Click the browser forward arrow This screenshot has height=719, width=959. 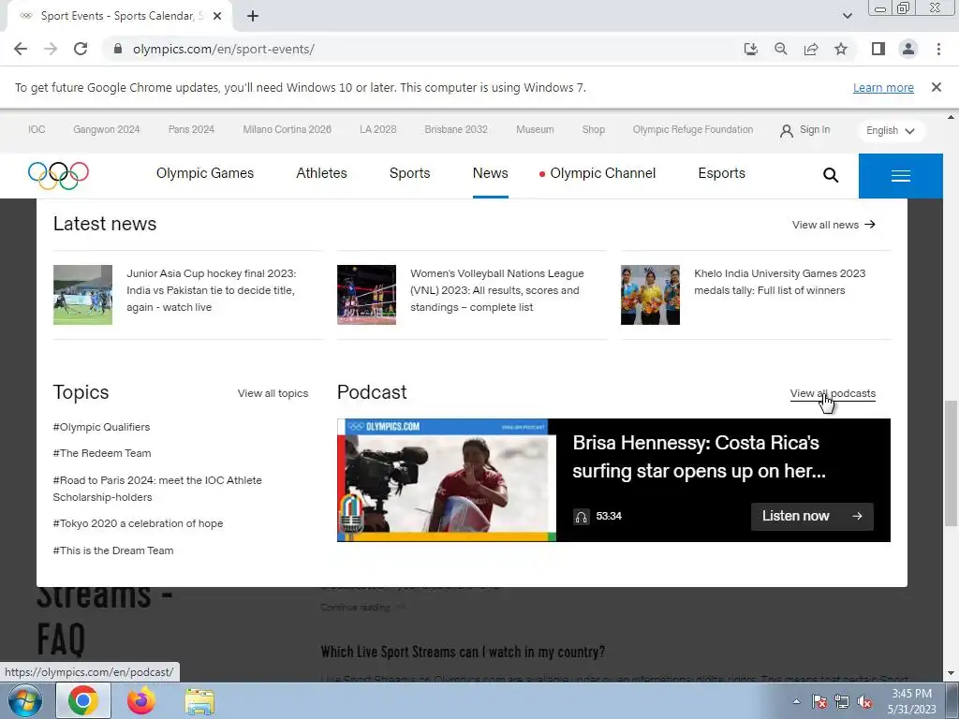(x=51, y=49)
